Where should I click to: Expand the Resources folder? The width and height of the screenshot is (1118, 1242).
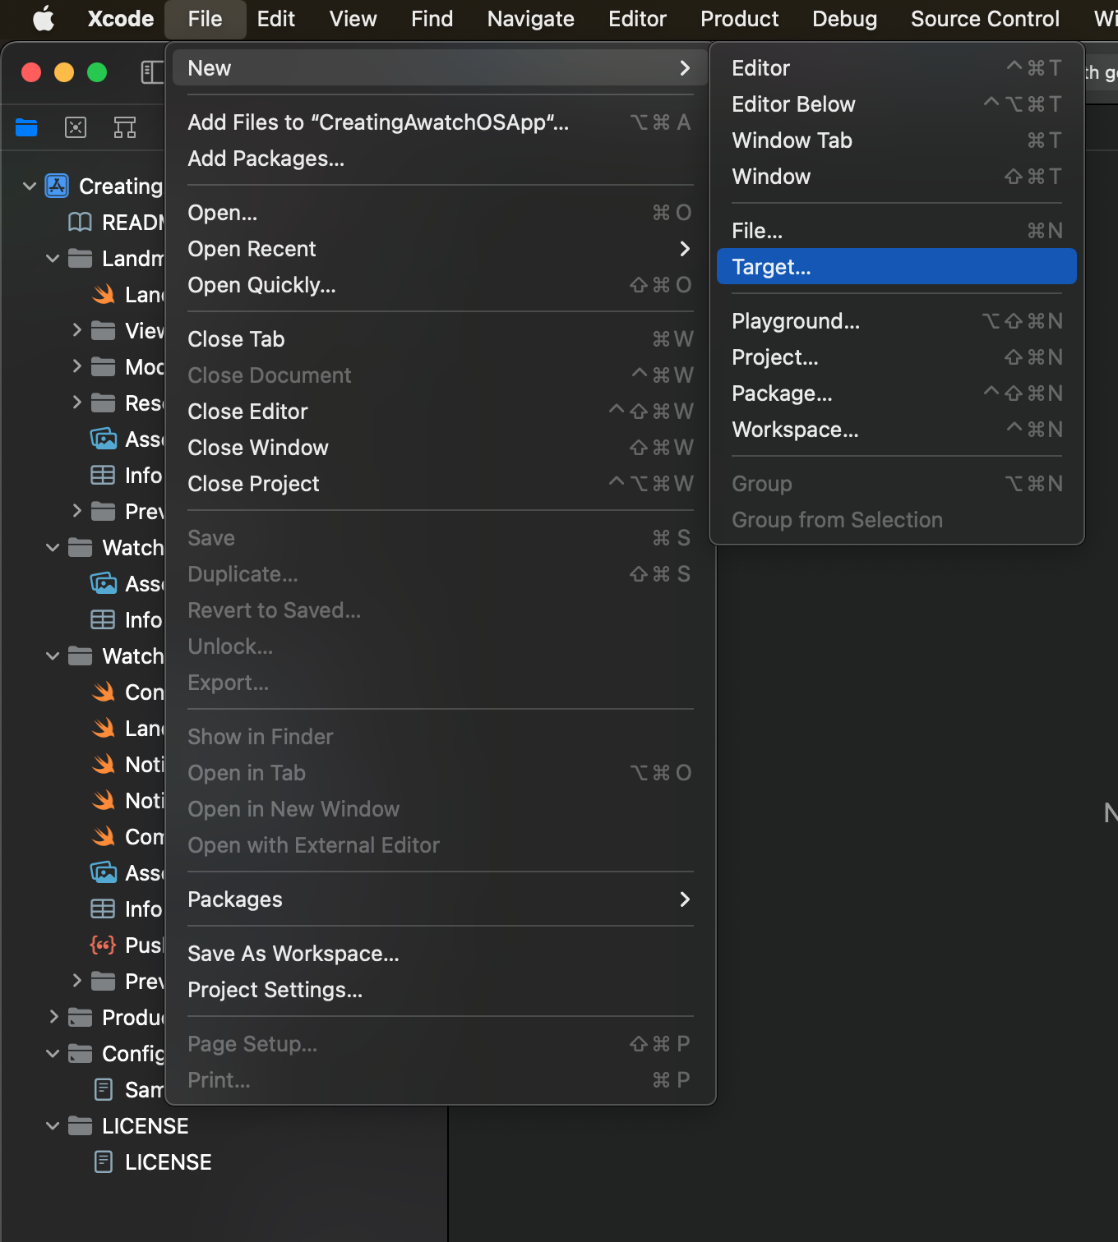coord(76,402)
